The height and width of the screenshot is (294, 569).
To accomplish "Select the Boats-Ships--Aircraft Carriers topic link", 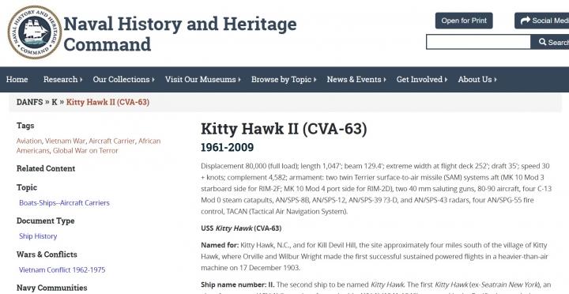I will 64,203.
